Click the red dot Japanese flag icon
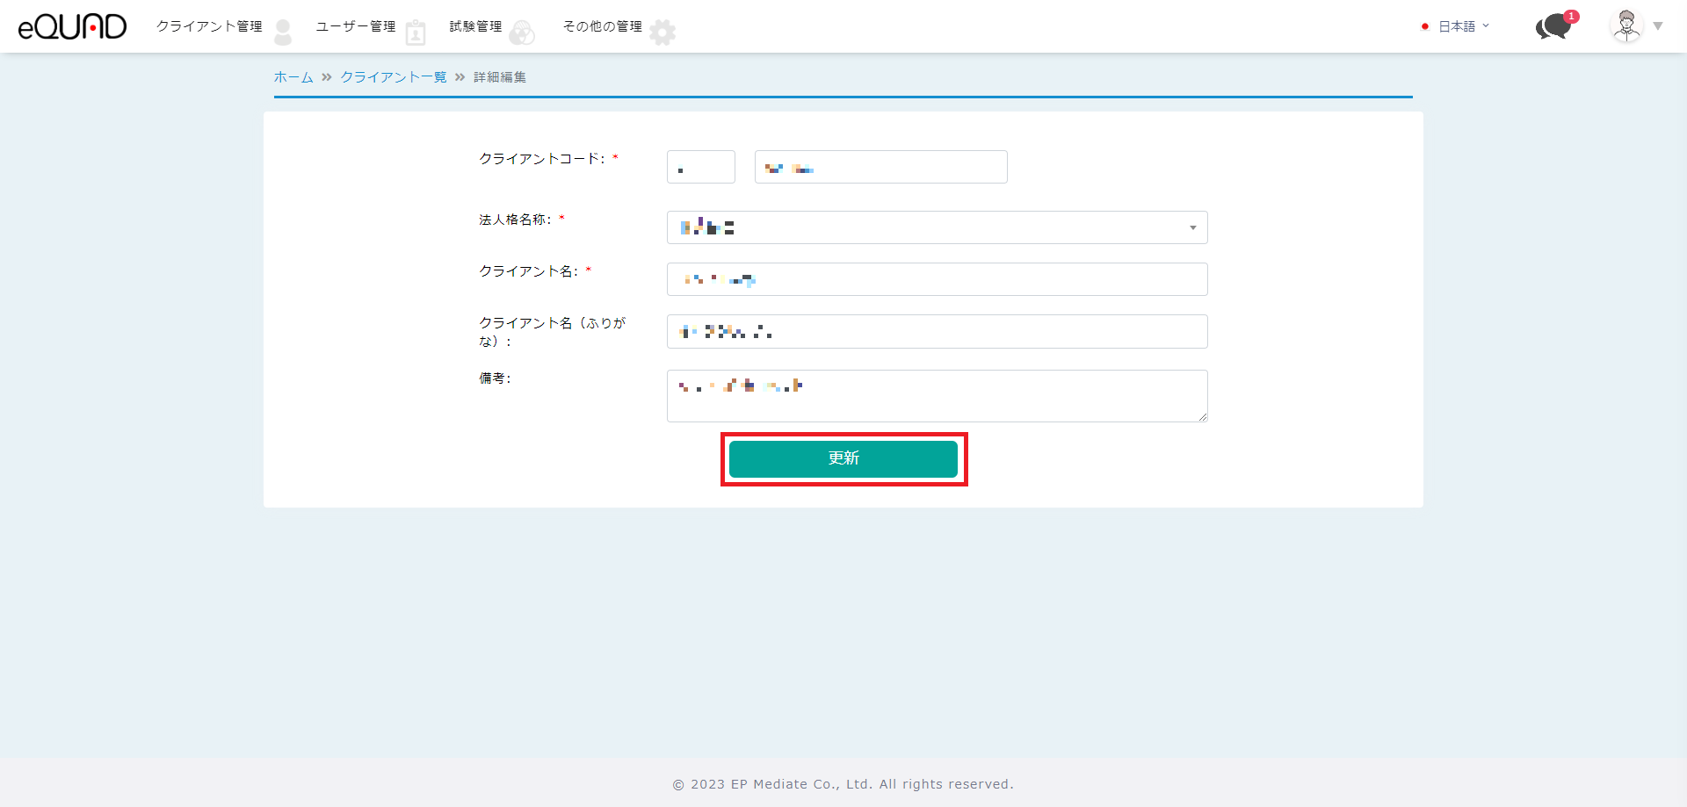Viewport: 1687px width, 807px height. pyautogui.click(x=1424, y=26)
